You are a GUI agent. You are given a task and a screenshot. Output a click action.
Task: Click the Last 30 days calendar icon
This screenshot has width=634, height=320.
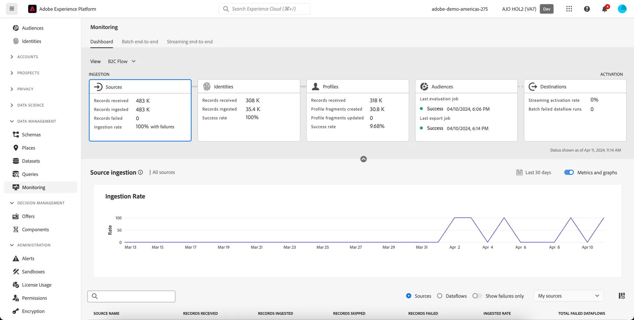tap(519, 172)
